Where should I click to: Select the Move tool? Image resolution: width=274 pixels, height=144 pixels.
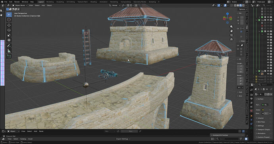9,25
